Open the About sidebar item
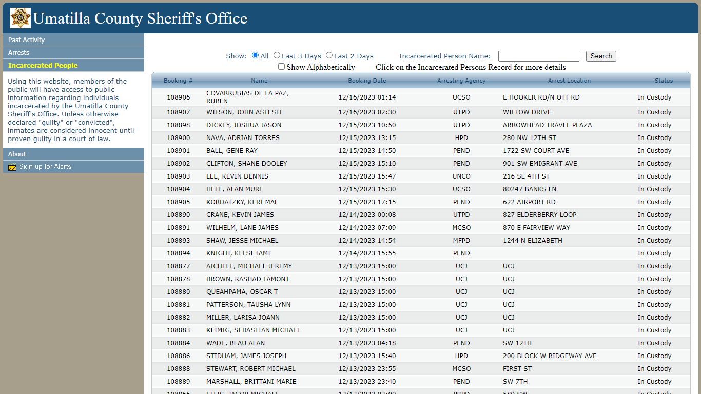The image size is (701, 394). pos(17,154)
